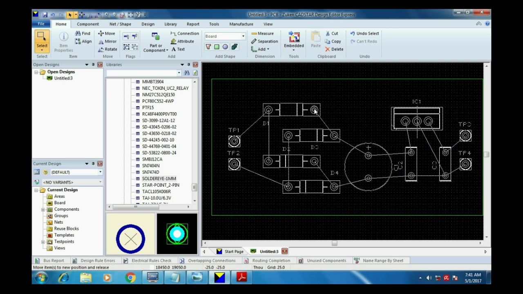This screenshot has width=523, height=294.
Task: Click the second Flags icon in bottom row
Action: click(135, 47)
